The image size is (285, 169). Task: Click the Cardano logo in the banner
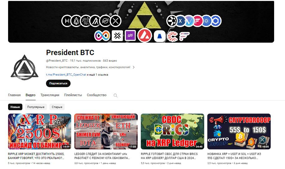pos(207,21)
